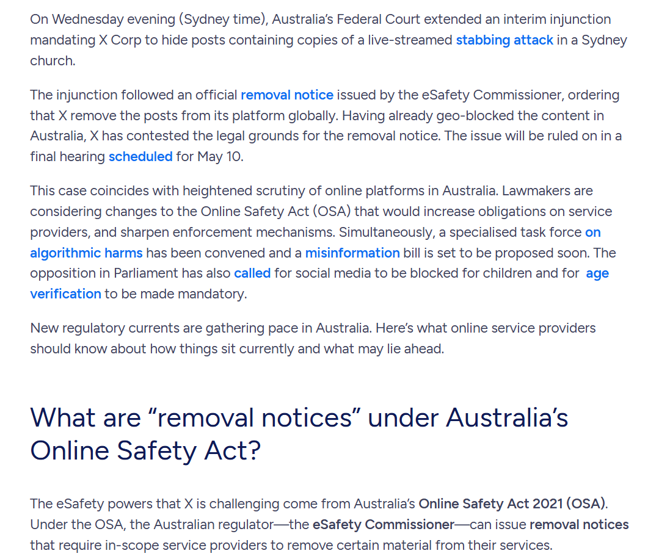
Task: Click the "called" hyperlink
Action: pyautogui.click(x=252, y=273)
